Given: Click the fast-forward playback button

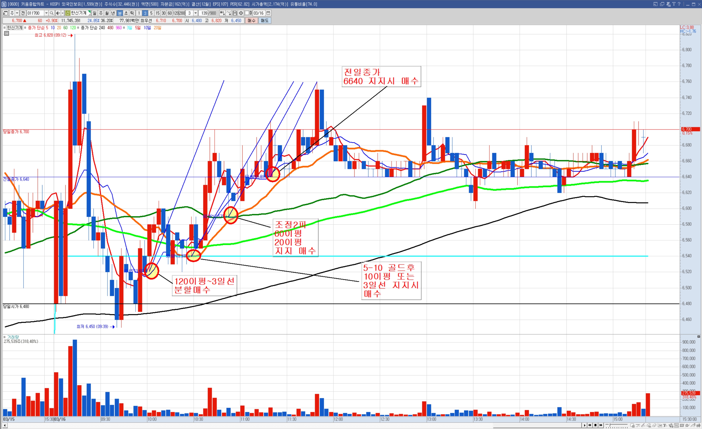Looking at the screenshot, I should pyautogui.click(x=601, y=425).
